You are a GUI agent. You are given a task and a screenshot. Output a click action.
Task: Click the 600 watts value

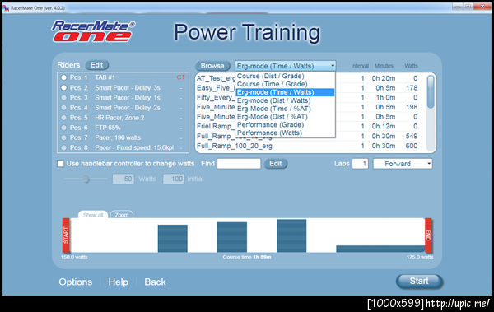(412, 146)
